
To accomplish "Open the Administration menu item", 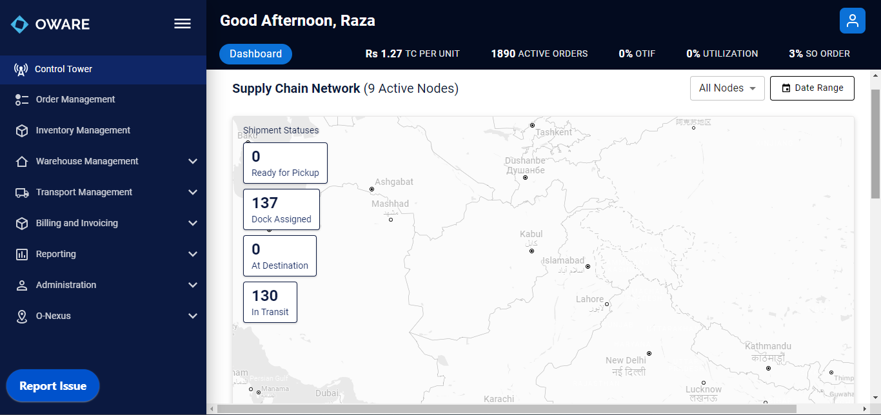I will (103, 285).
